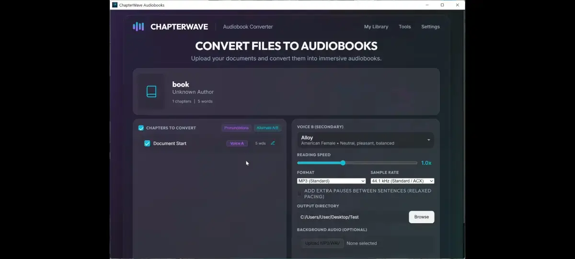The image size is (575, 259).
Task: Click the Pronunciations button
Action: [237, 128]
